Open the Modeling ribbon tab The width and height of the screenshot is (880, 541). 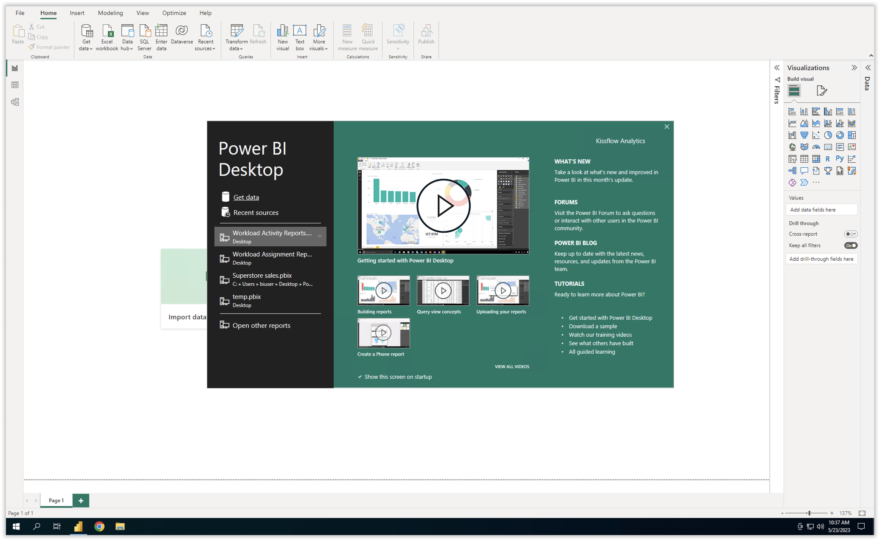pos(110,13)
